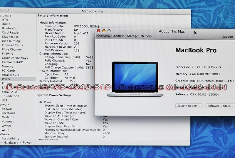Minimize the About This Mac window

(x=104, y=31)
